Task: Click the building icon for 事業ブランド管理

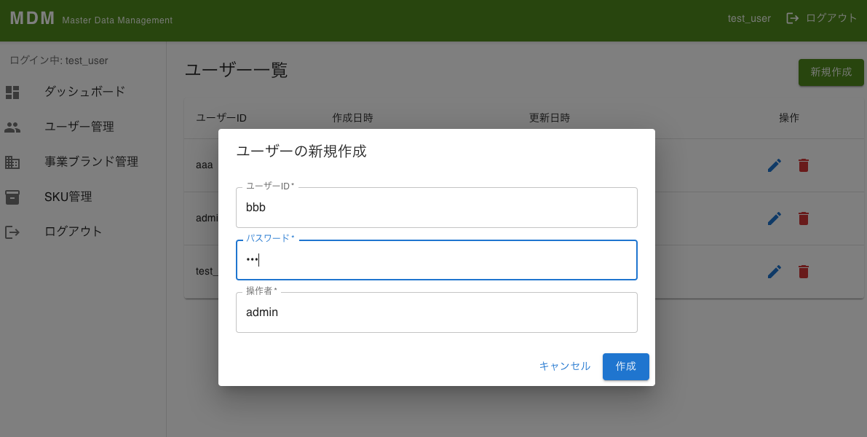Action: pyautogui.click(x=12, y=162)
